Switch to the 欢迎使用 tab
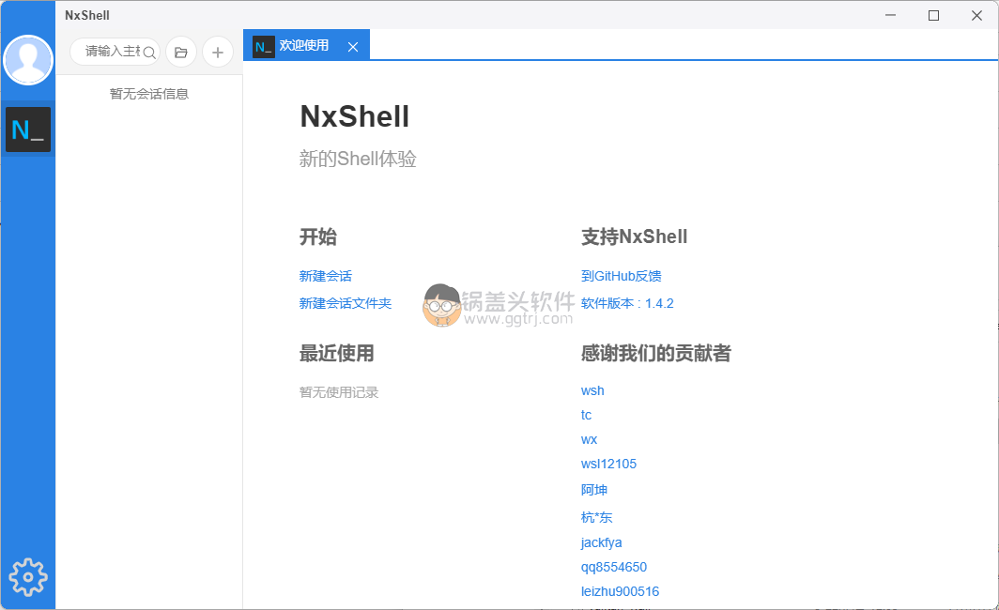Viewport: 999px width, 610px height. 306,45
